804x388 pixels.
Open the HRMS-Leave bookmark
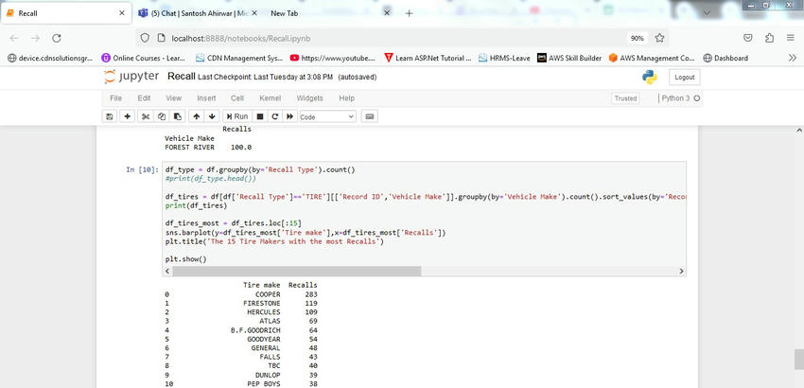(x=504, y=58)
